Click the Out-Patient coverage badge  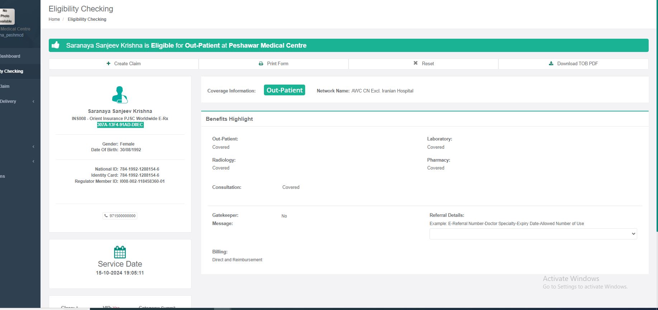[284, 90]
